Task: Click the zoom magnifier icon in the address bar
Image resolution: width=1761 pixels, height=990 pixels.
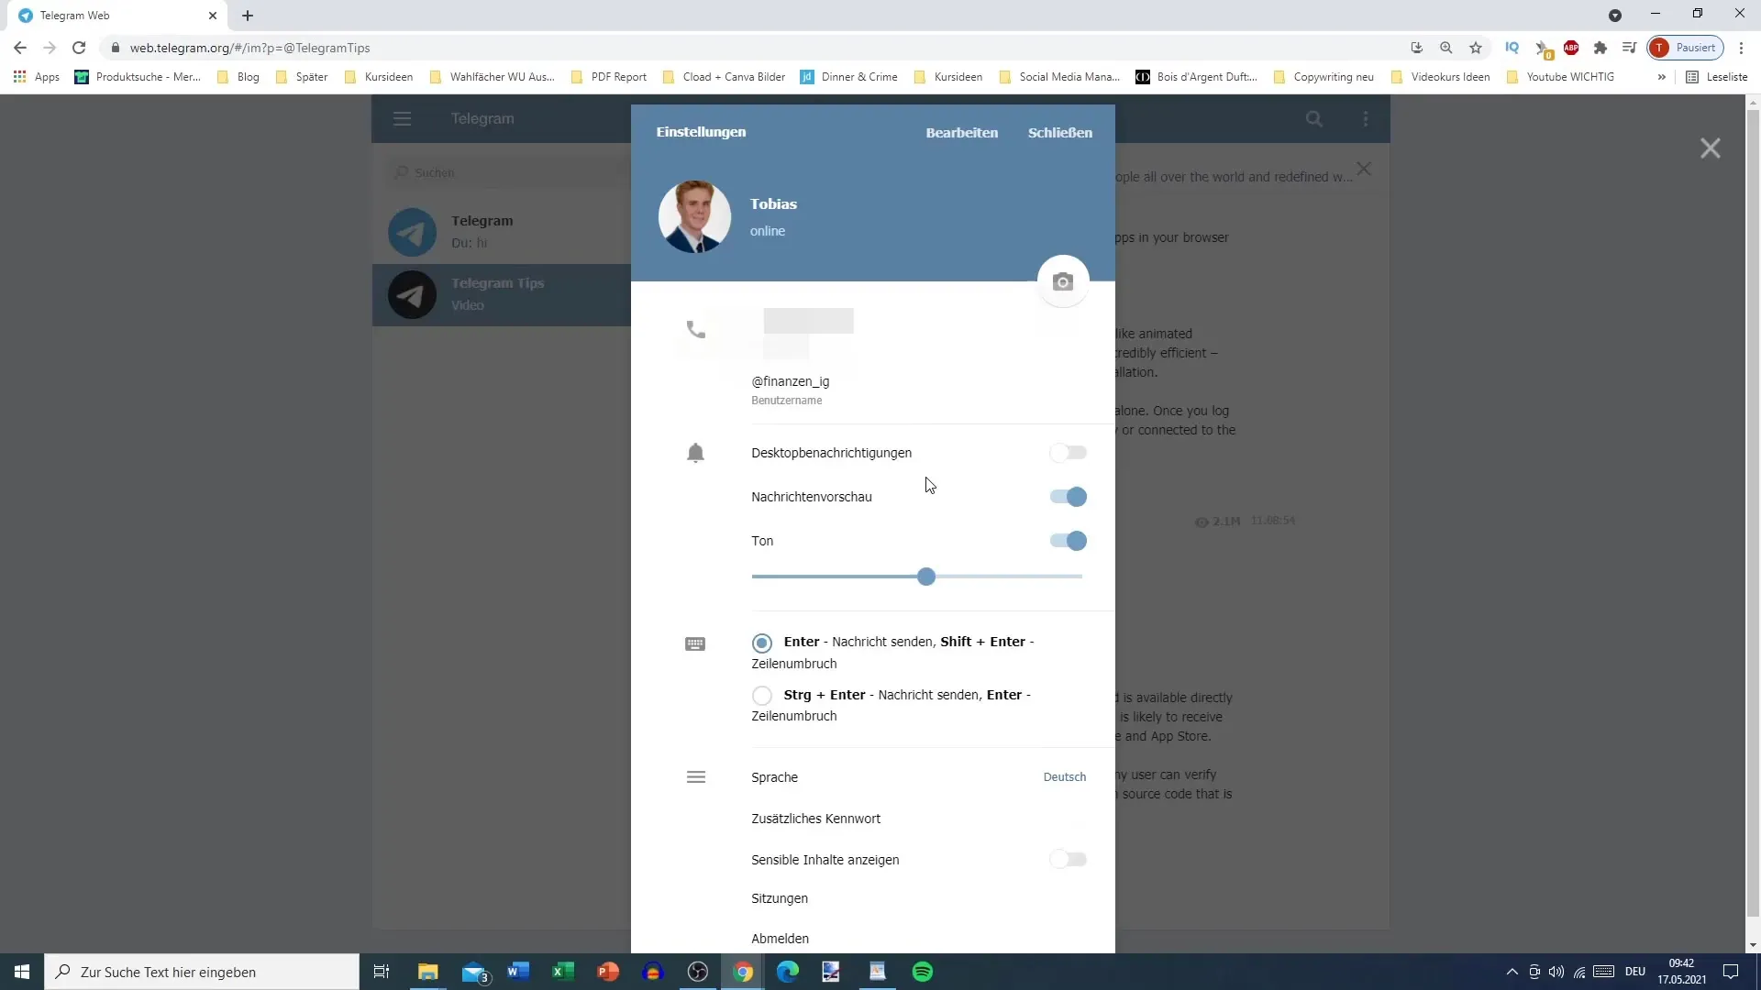Action: 1446,48
